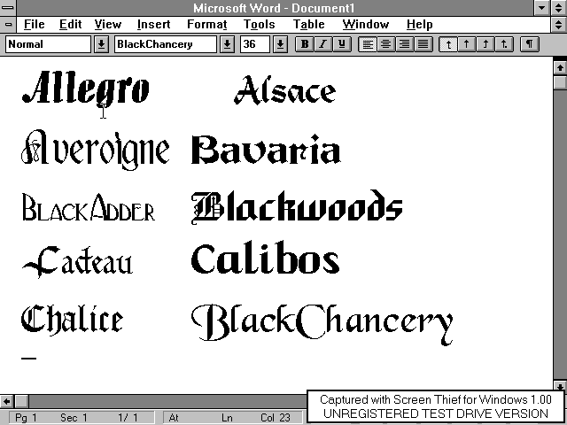Viewport: 567px width, 425px height.
Task: Click the align left icon
Action: [x=368, y=43]
